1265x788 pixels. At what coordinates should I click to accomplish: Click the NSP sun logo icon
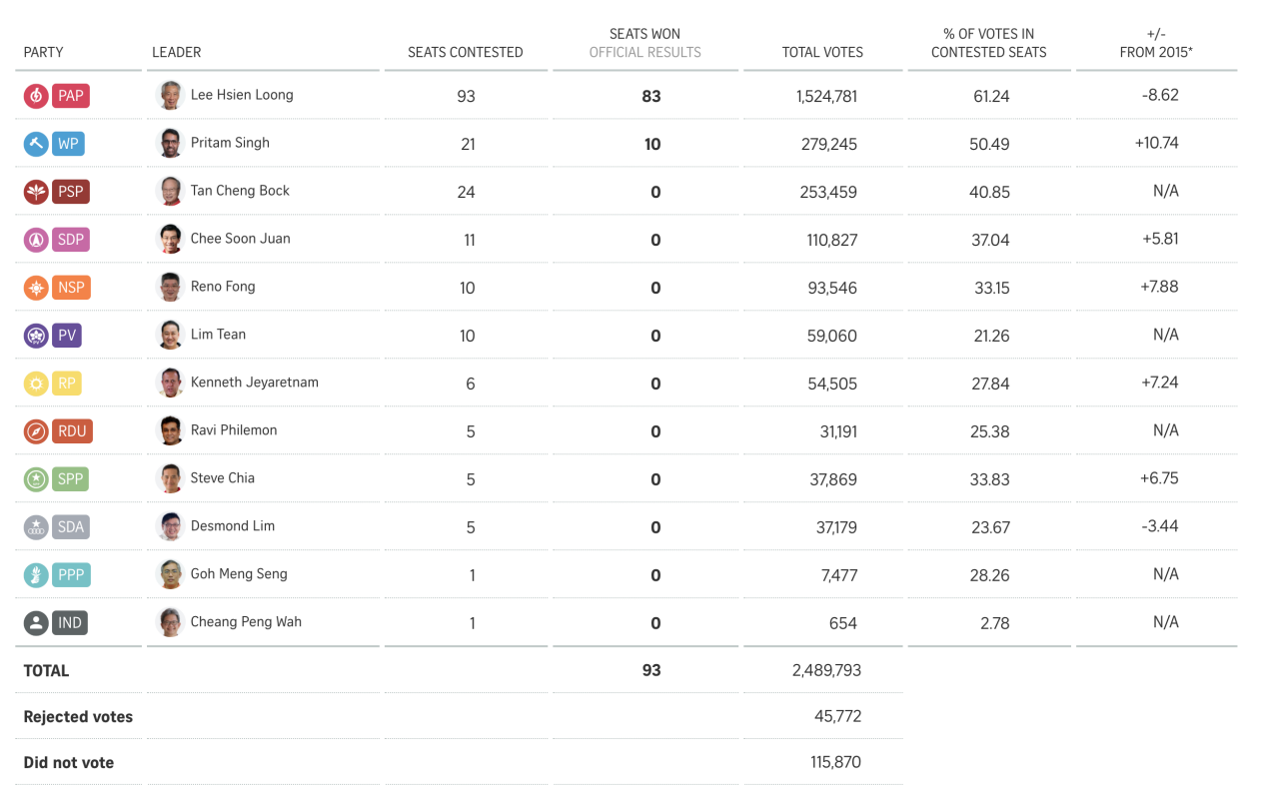tap(36, 288)
